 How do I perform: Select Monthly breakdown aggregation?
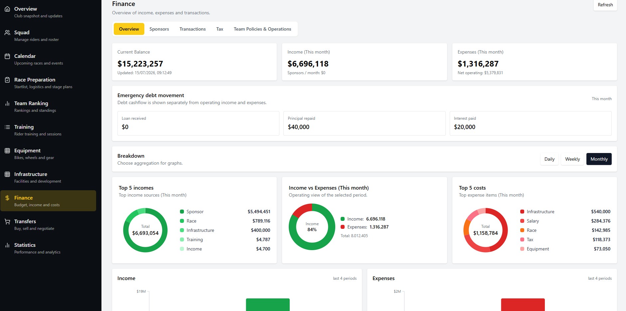(x=599, y=159)
